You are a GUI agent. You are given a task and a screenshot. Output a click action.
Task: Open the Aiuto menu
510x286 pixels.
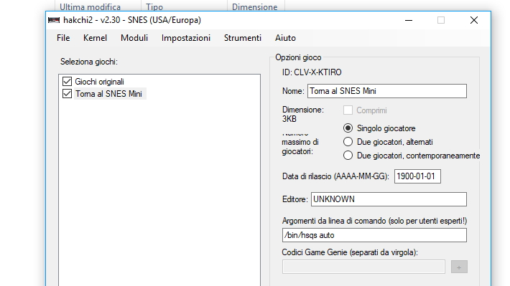285,38
